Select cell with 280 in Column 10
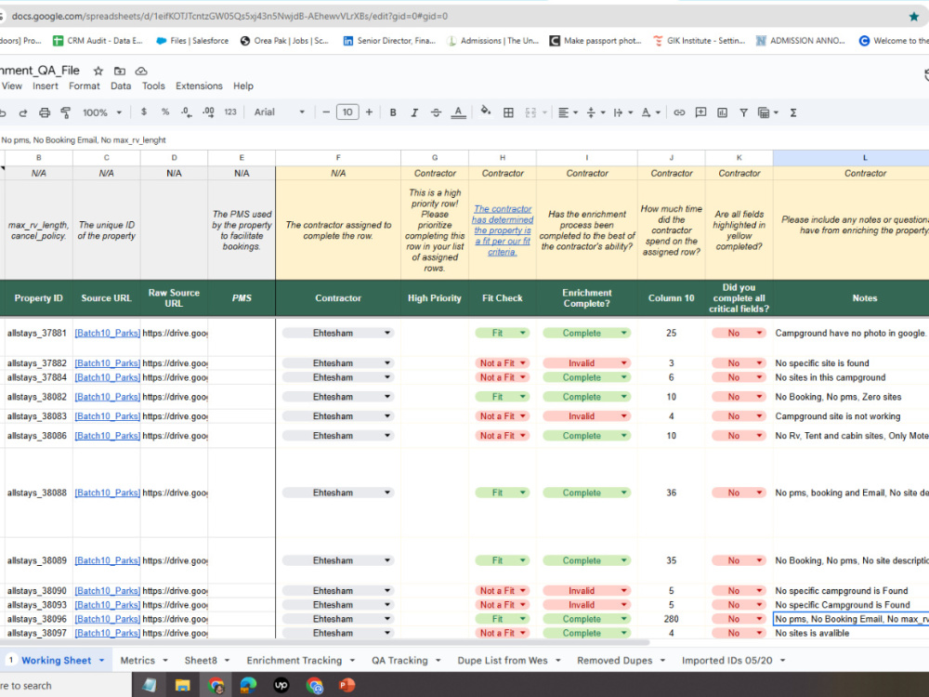The image size is (929, 697). [x=672, y=619]
